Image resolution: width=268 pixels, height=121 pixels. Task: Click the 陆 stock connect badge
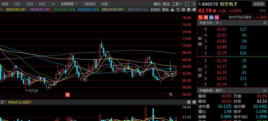coord(217,17)
